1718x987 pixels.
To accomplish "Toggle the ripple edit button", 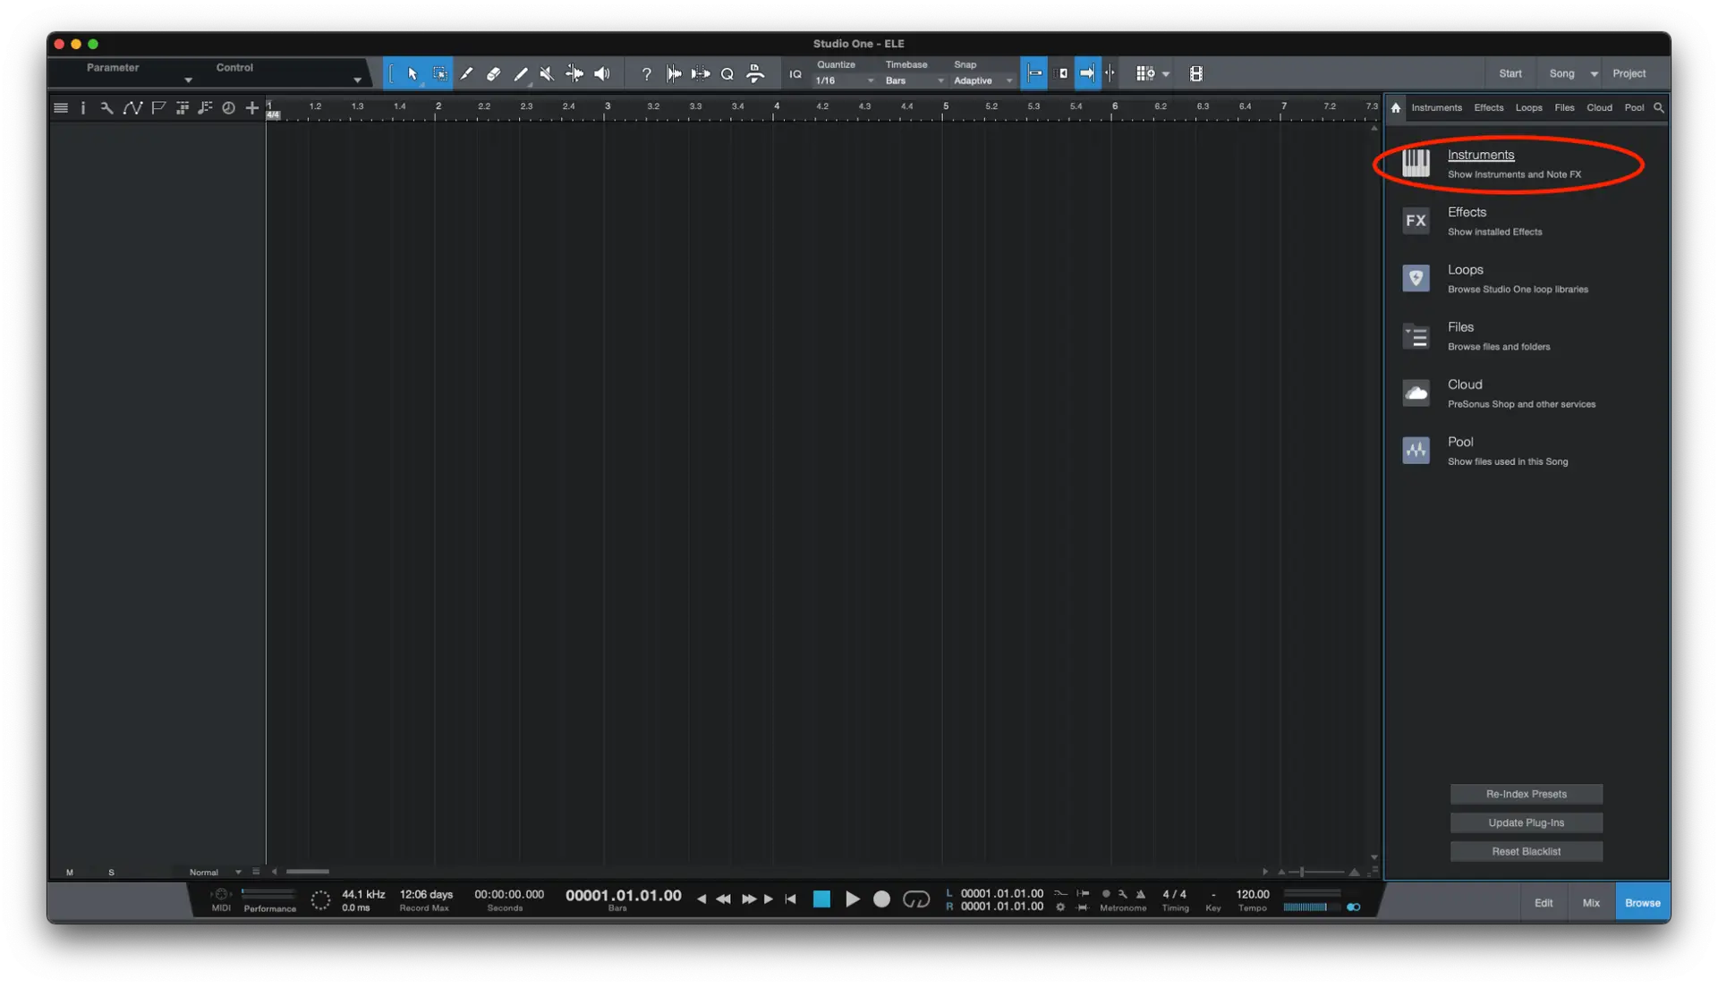I will 1062,74.
